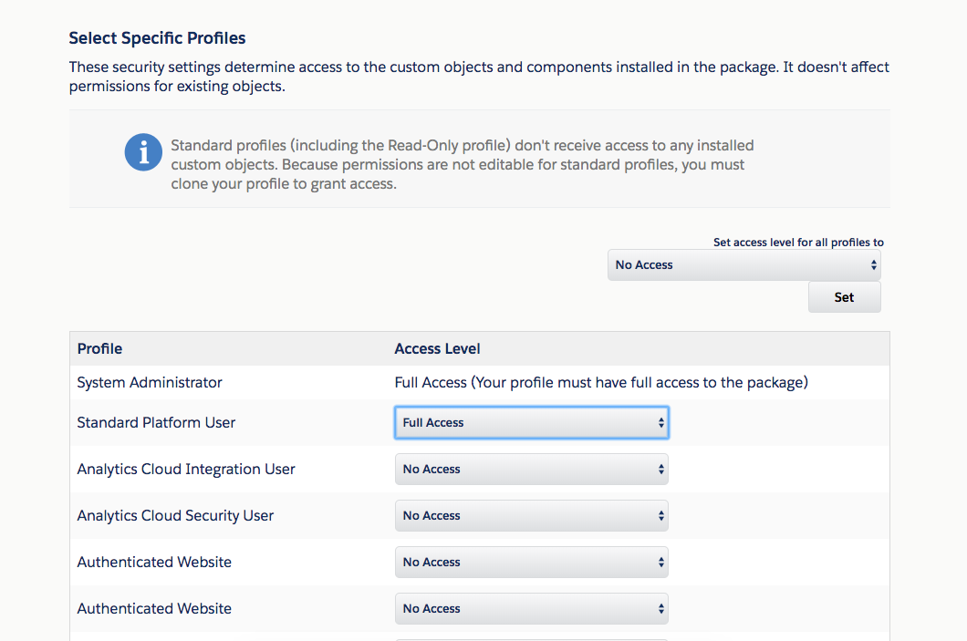The width and height of the screenshot is (967, 641).
Task: Click the Select Specific Profiles heading
Action: 157,38
